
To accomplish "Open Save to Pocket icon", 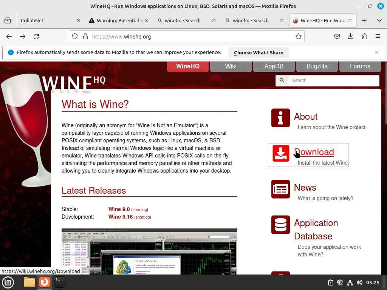I will coord(337,37).
